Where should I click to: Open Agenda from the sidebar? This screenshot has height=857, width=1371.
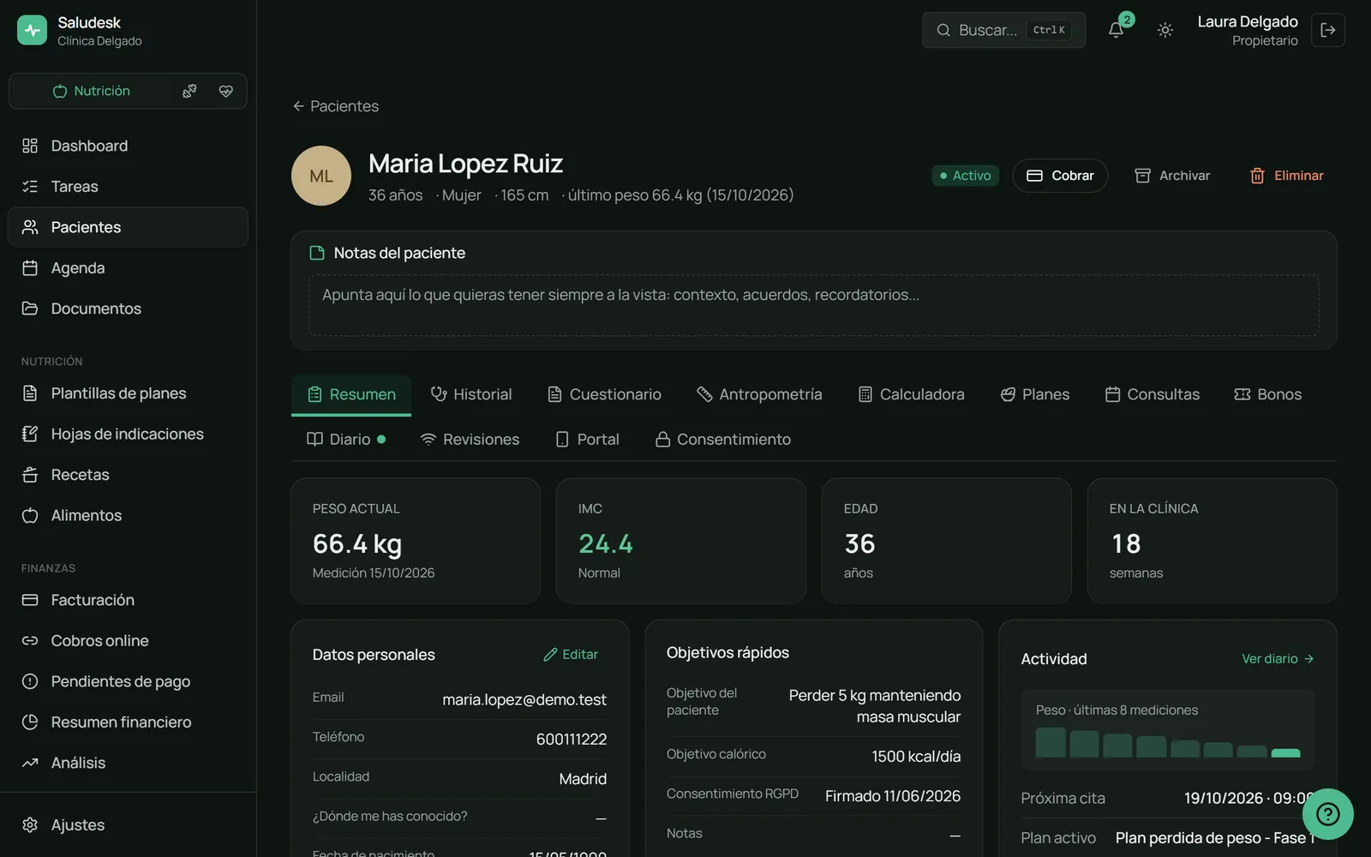128,267
